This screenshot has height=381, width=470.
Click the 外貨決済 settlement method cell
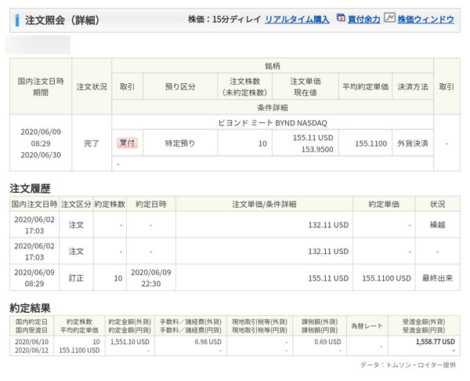(411, 143)
